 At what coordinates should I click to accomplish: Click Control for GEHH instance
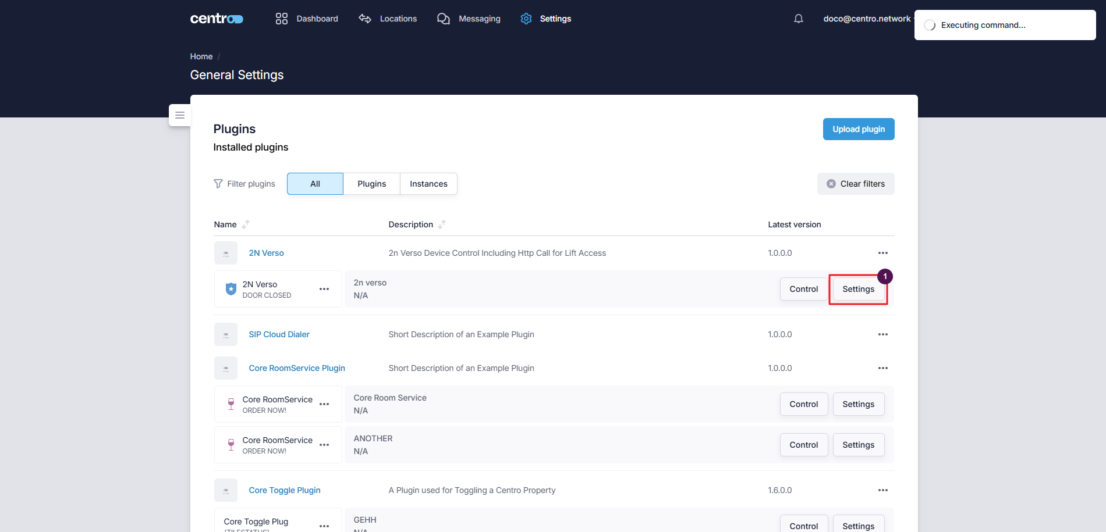pos(804,524)
